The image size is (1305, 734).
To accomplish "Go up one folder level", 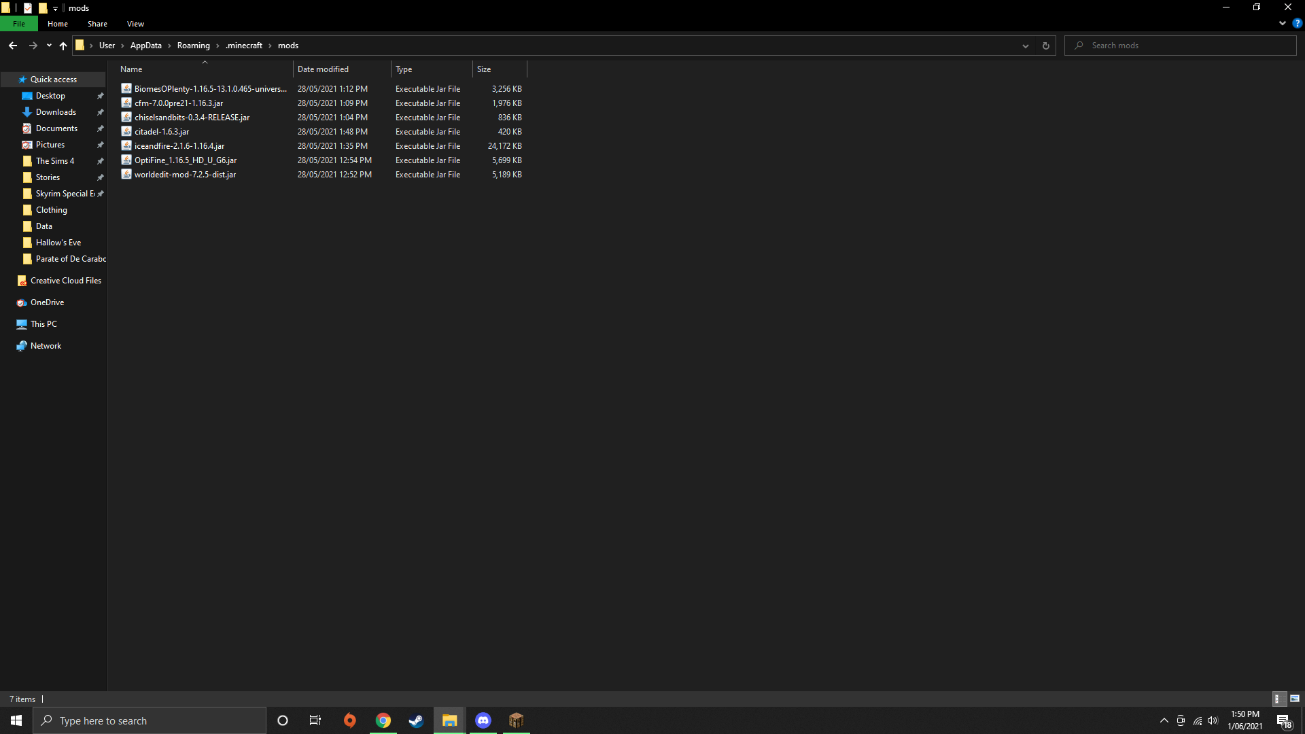I will (63, 46).
